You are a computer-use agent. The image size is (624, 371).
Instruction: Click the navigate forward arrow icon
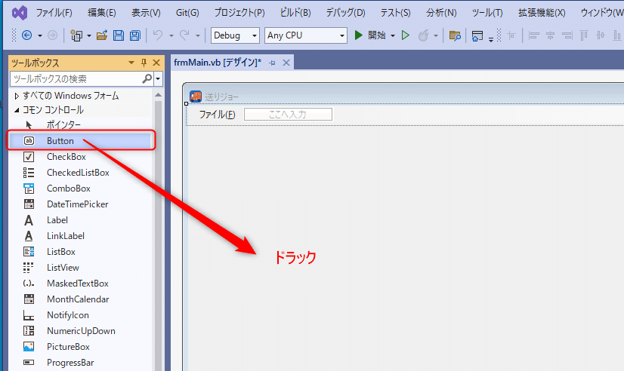53,35
